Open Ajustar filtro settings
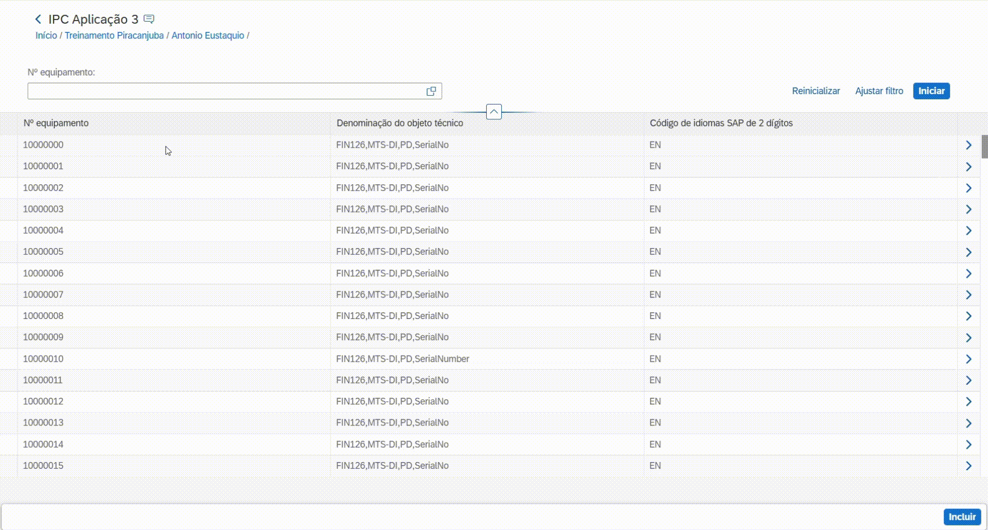The height and width of the screenshot is (530, 988). 879,91
